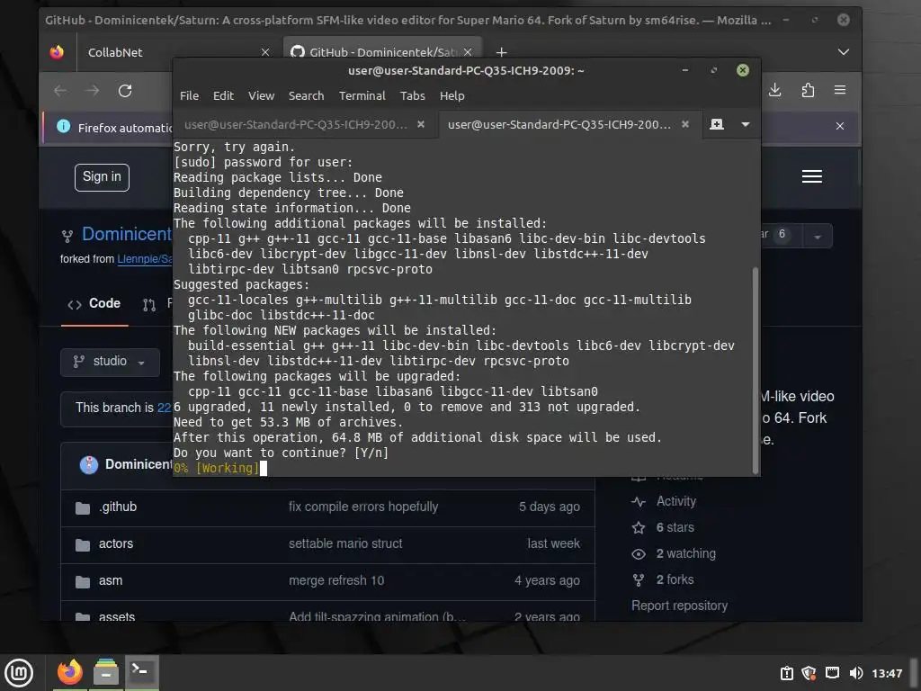The width and height of the screenshot is (921, 691).
Task: Open the assets folder
Action: [x=116, y=616]
